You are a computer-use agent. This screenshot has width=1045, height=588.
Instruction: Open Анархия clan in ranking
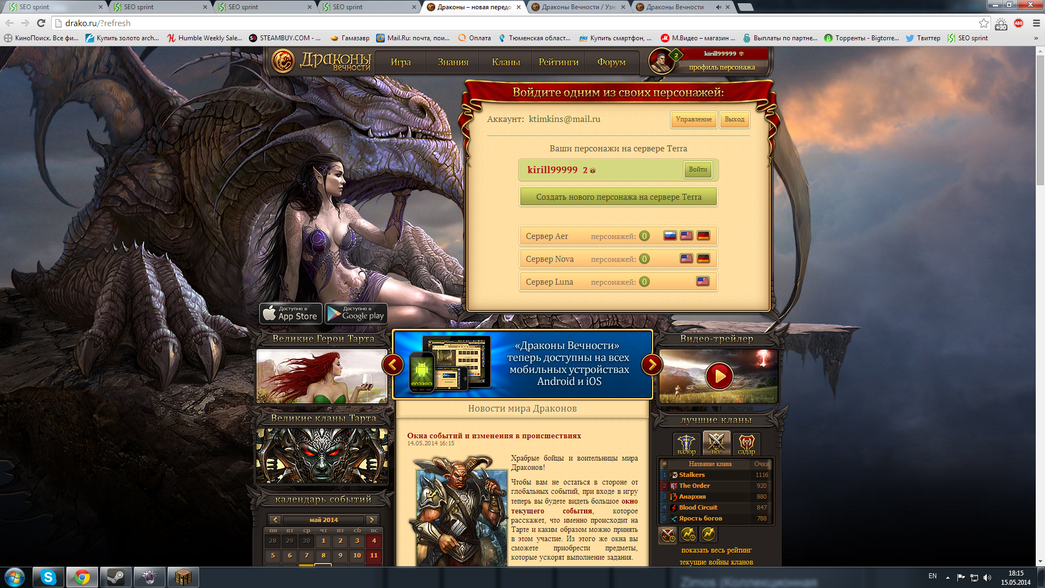coord(692,497)
